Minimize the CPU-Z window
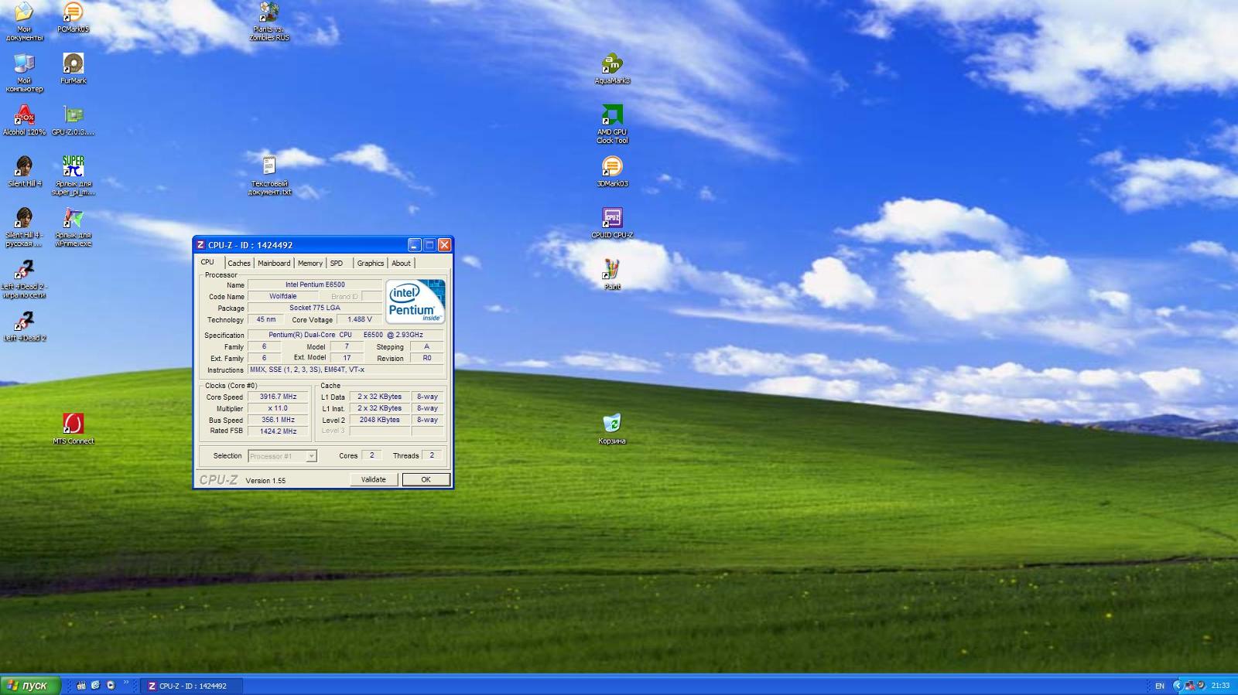 [415, 245]
